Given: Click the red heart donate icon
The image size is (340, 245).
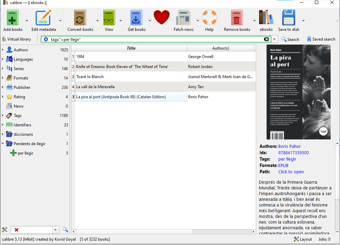Looking at the screenshot, I should tap(162, 17).
